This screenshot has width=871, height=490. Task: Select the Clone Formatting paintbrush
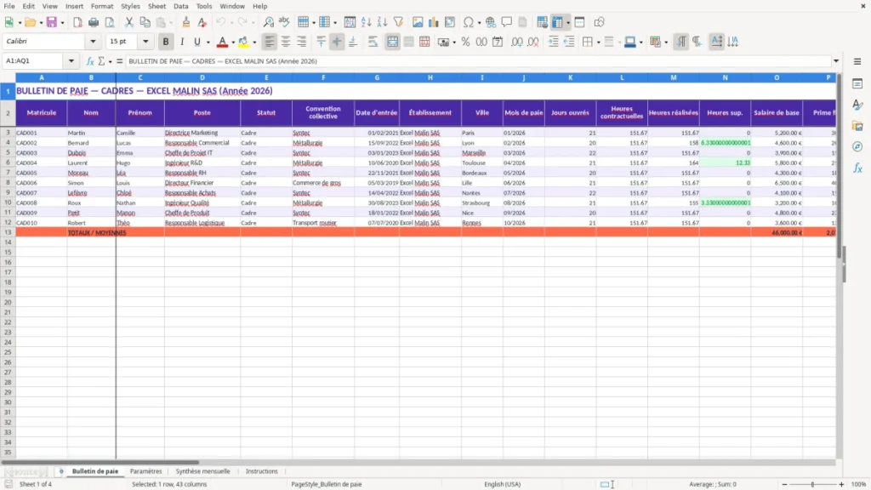point(186,22)
